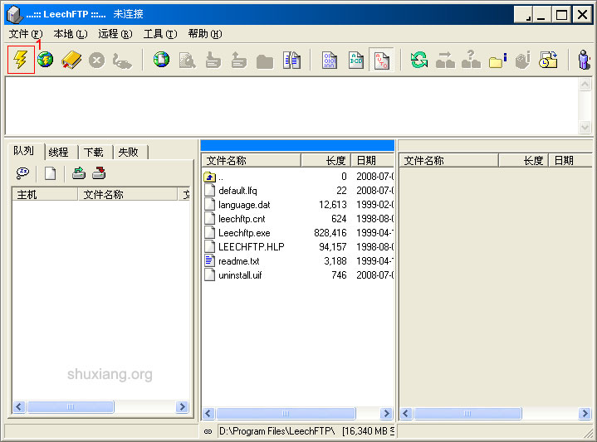Click the blank page icon in queue panel
597x442 pixels.
[51, 173]
